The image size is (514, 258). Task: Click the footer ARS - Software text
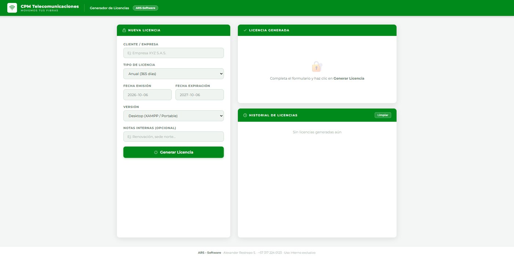click(x=209, y=253)
